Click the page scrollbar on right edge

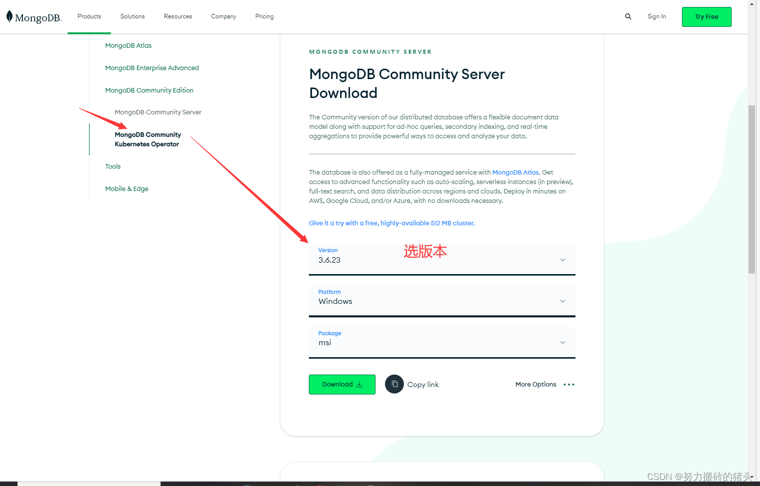pyautogui.click(x=752, y=189)
